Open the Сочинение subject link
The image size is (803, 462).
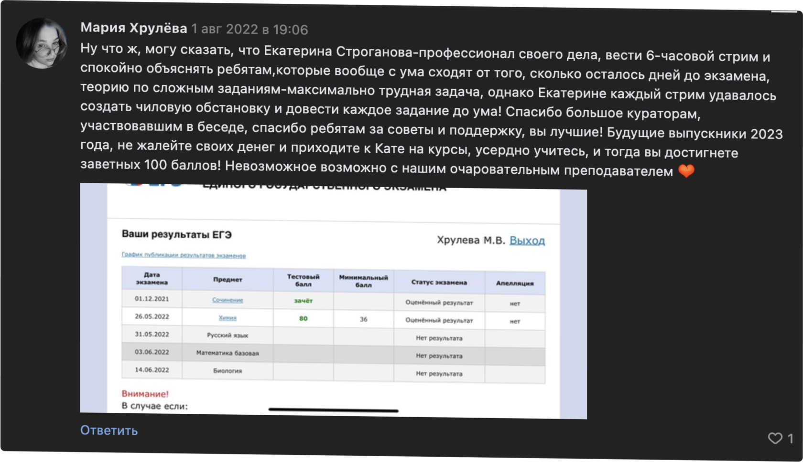[228, 300]
